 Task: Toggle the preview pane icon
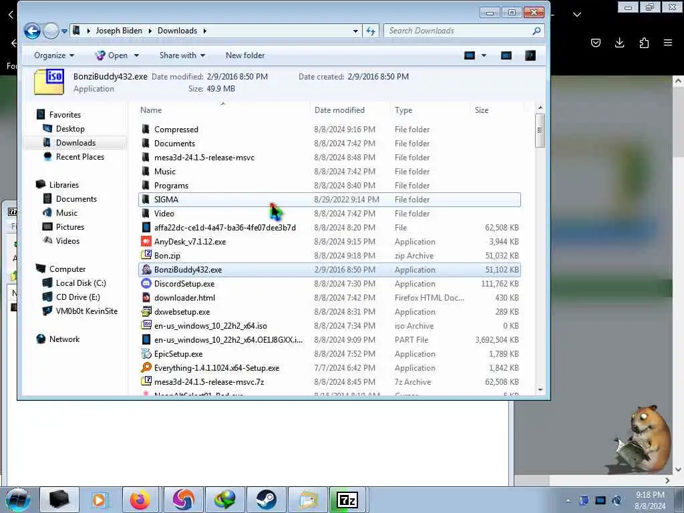506,55
